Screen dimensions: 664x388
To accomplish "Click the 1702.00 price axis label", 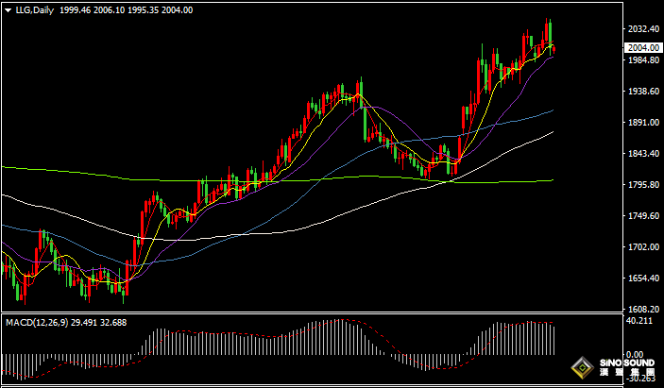I will pos(642,247).
